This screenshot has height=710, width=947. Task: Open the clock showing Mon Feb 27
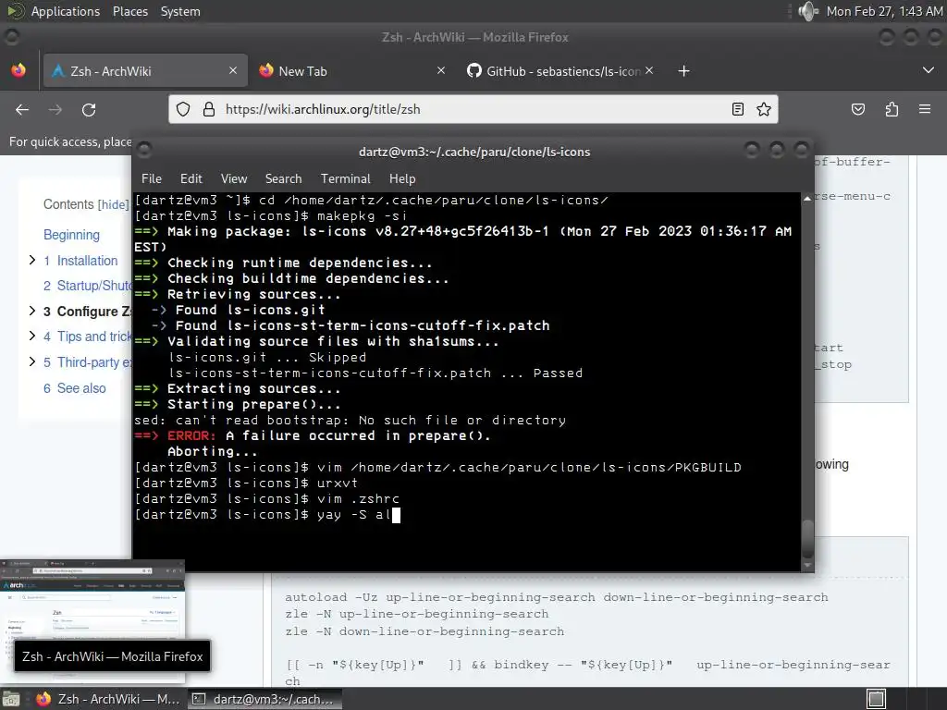click(884, 11)
